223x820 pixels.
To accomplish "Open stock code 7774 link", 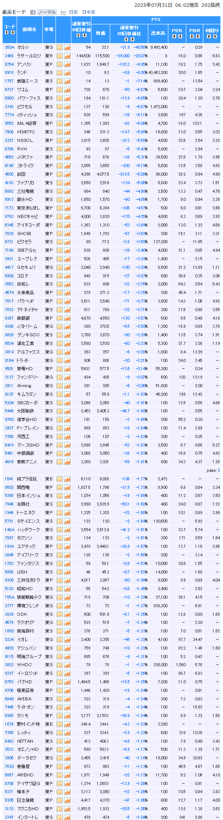I will coord(9,115).
